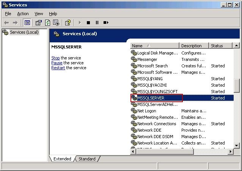Click the Restart the service link
The width and height of the screenshot is (242, 171).
[58, 68]
